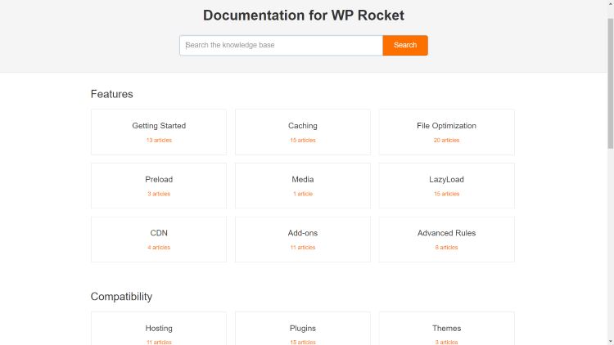Click the Search the knowledge base field
Viewport: 614px width, 345px height.
[281, 46]
